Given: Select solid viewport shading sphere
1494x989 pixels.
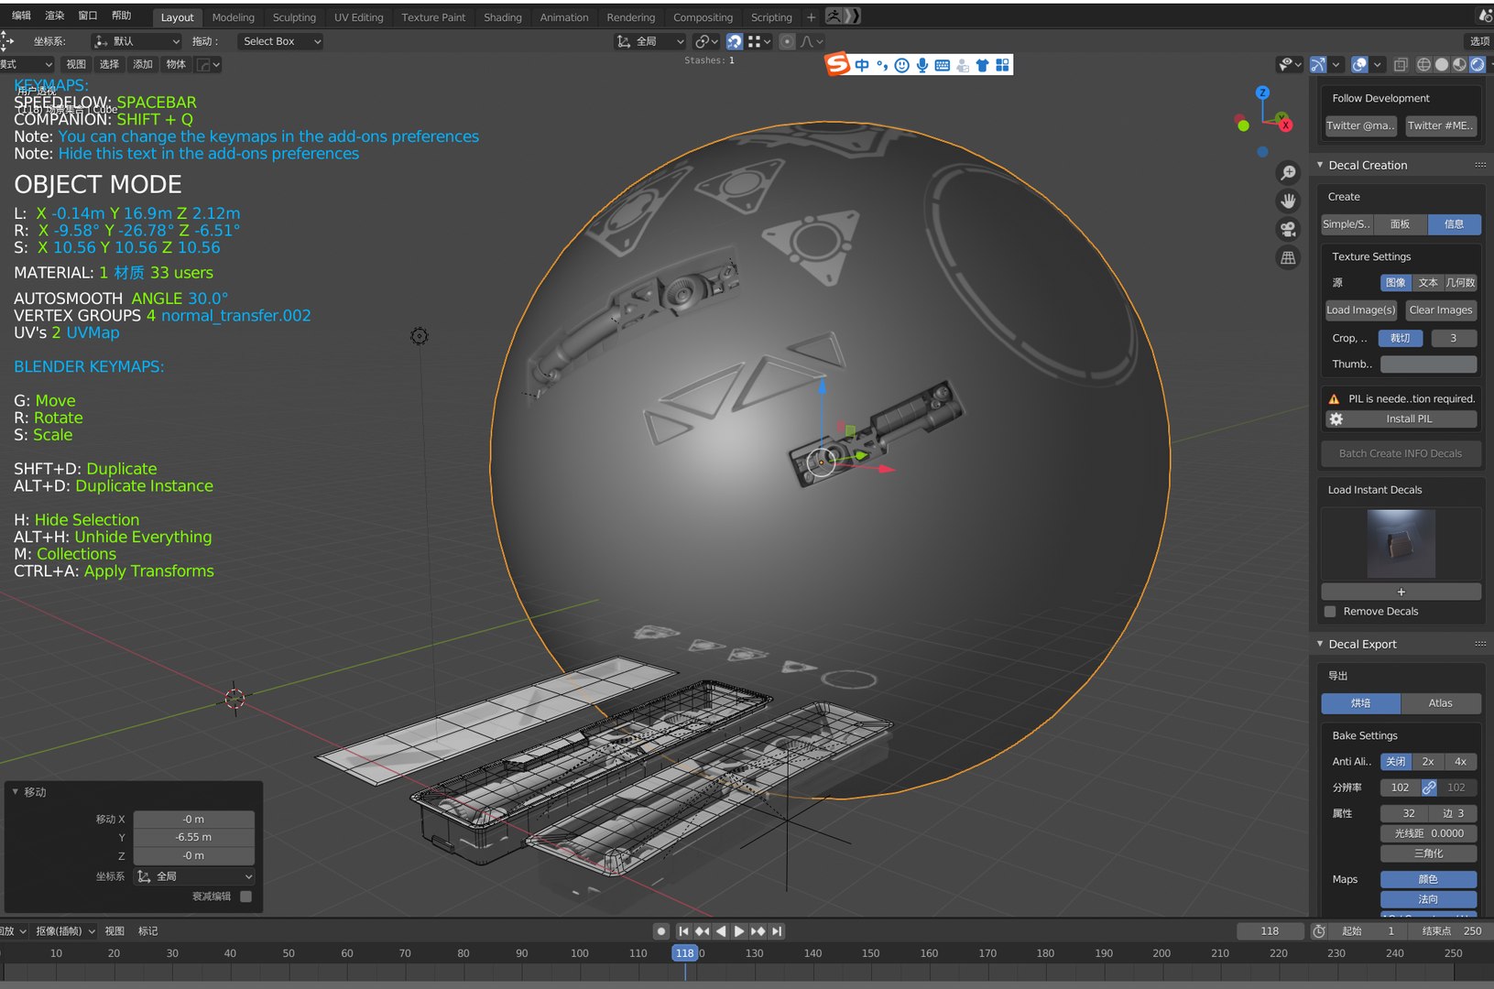Looking at the screenshot, I should click(x=1442, y=65).
